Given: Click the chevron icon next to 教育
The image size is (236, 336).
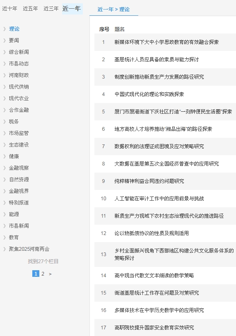Looking at the screenshot, I should [x=5, y=237].
